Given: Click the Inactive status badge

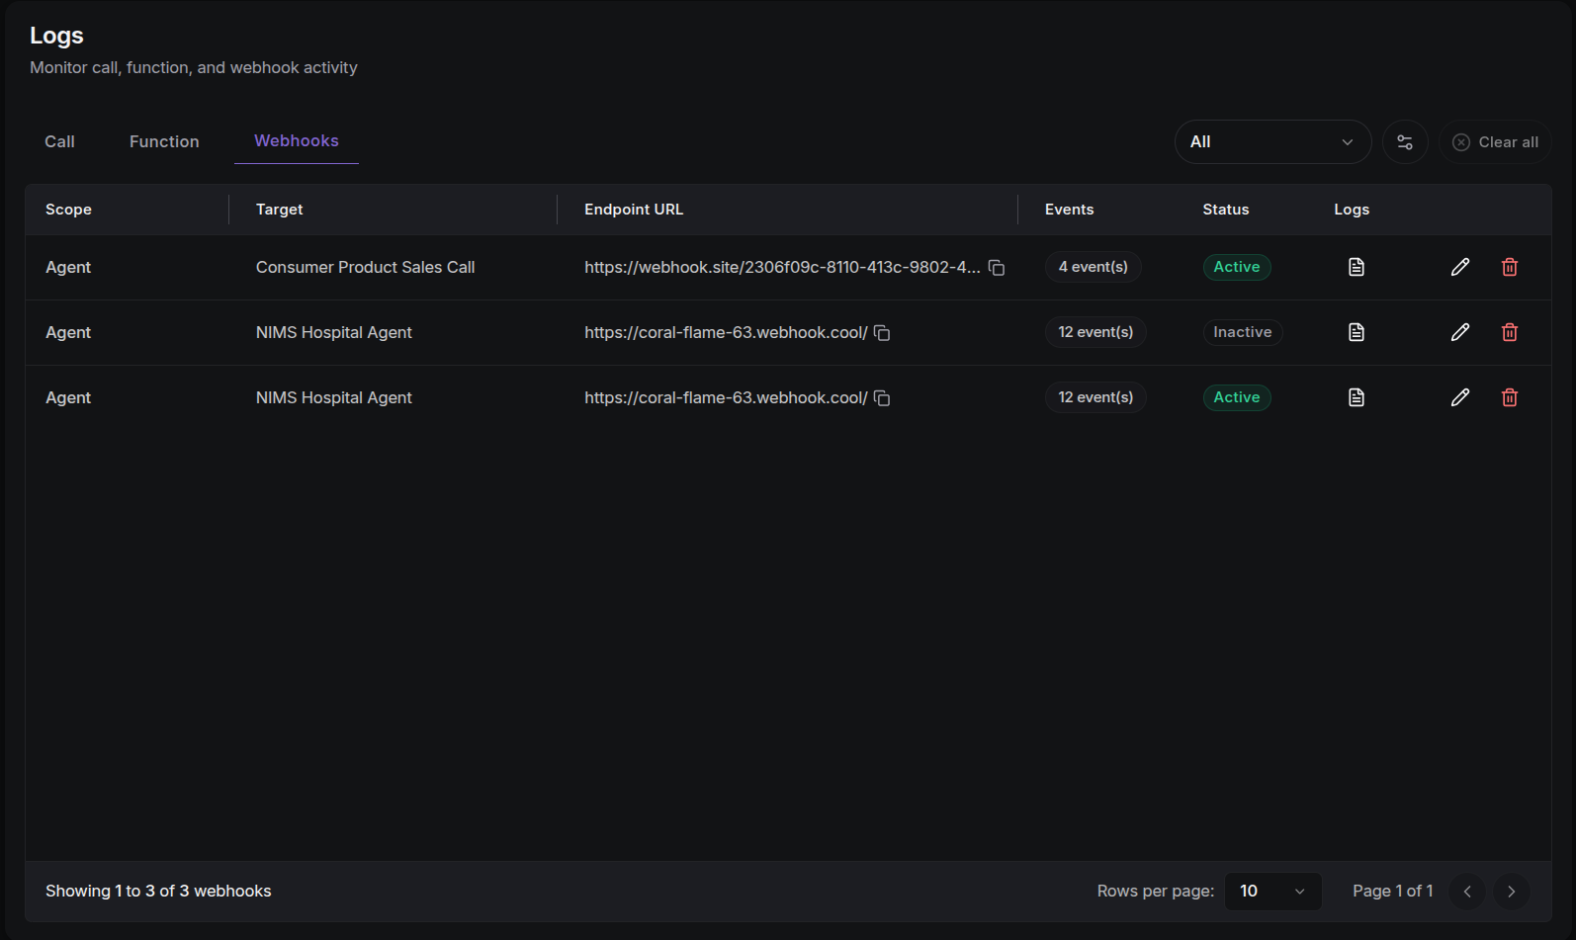Looking at the screenshot, I should (x=1243, y=332).
